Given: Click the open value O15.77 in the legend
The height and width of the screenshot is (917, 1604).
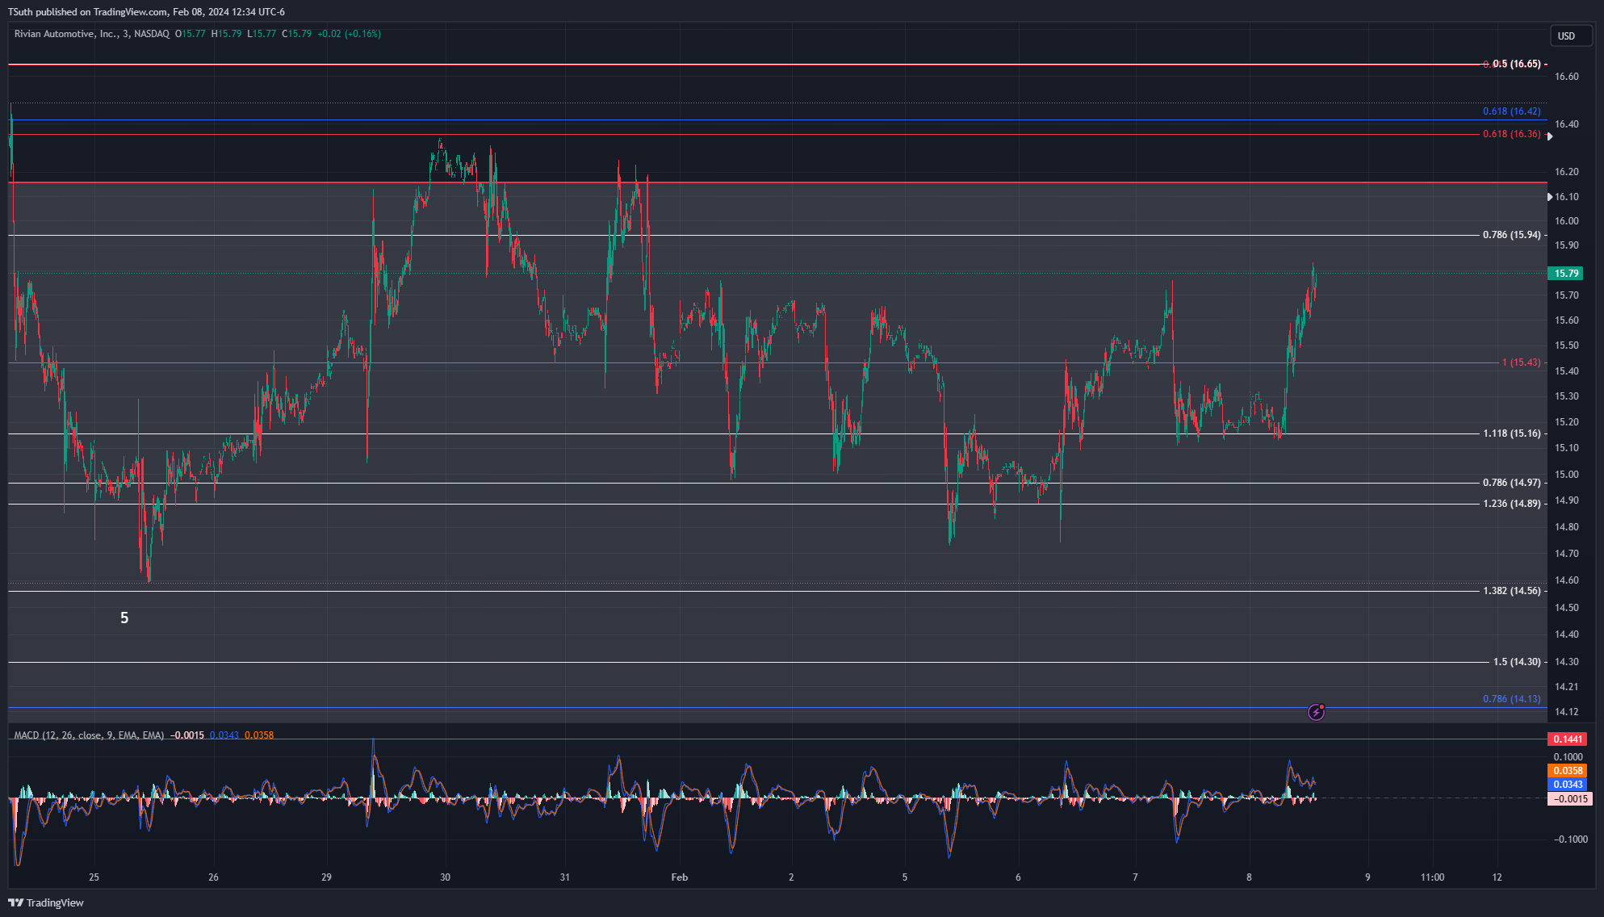Looking at the screenshot, I should click(x=191, y=34).
